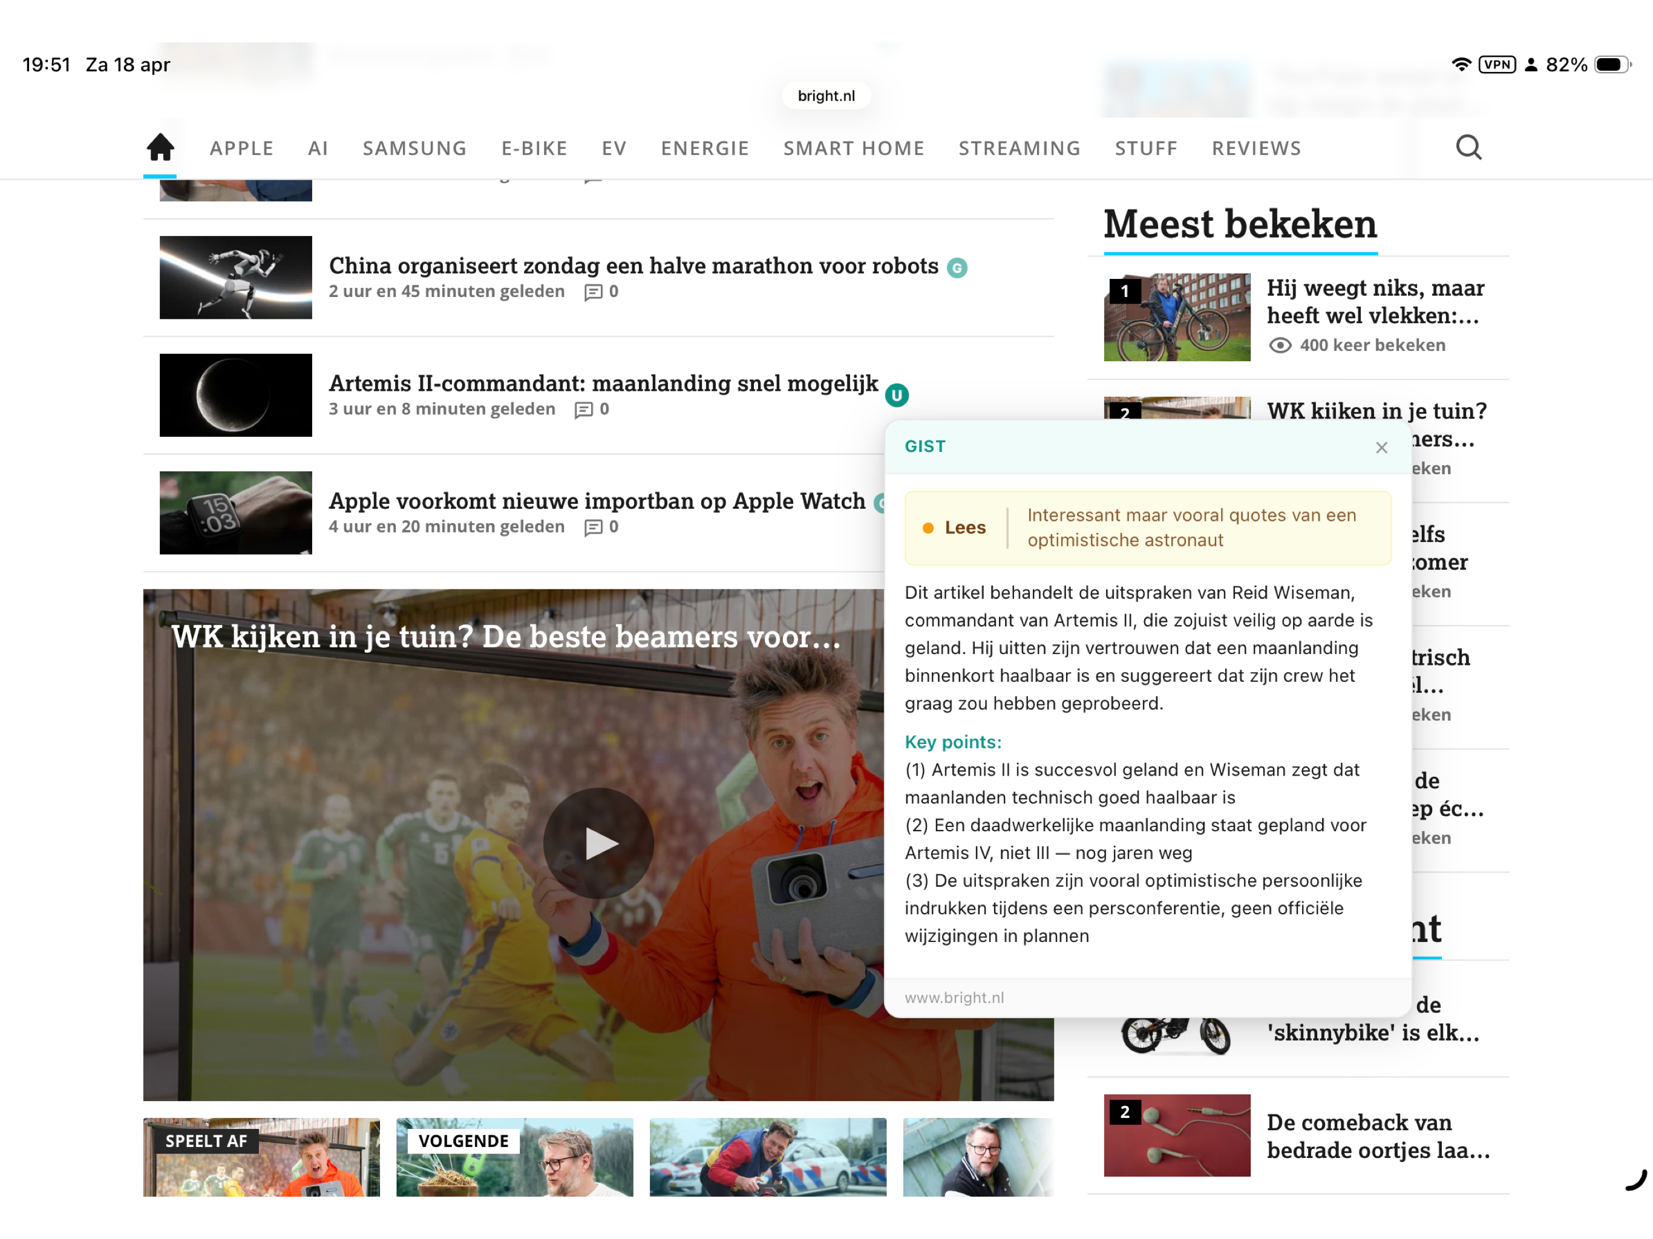Click the 'Key points:' heading in Gist
Screen dimensions: 1653x1239
[953, 742]
